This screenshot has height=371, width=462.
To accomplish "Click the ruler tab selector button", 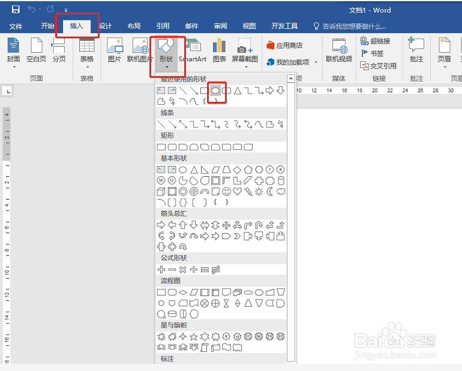I will [8, 91].
